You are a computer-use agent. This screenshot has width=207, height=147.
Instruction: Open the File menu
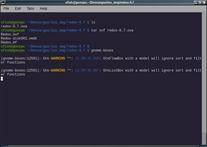click(6, 9)
